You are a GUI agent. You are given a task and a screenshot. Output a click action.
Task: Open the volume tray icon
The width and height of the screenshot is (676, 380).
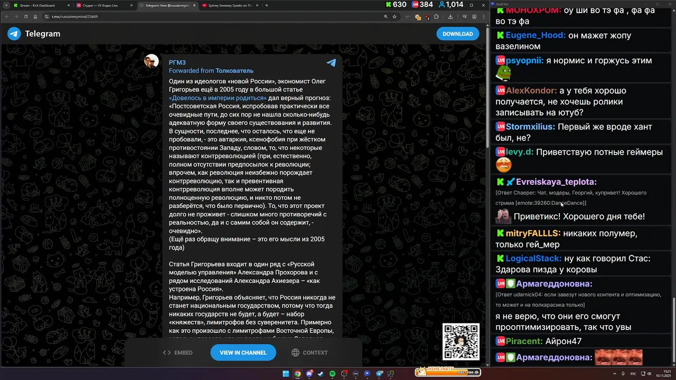(x=649, y=373)
